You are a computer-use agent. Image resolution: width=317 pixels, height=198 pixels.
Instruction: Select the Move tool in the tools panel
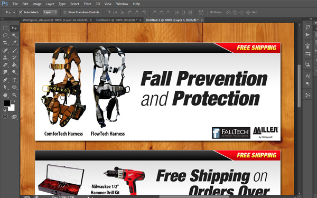coord(14,28)
